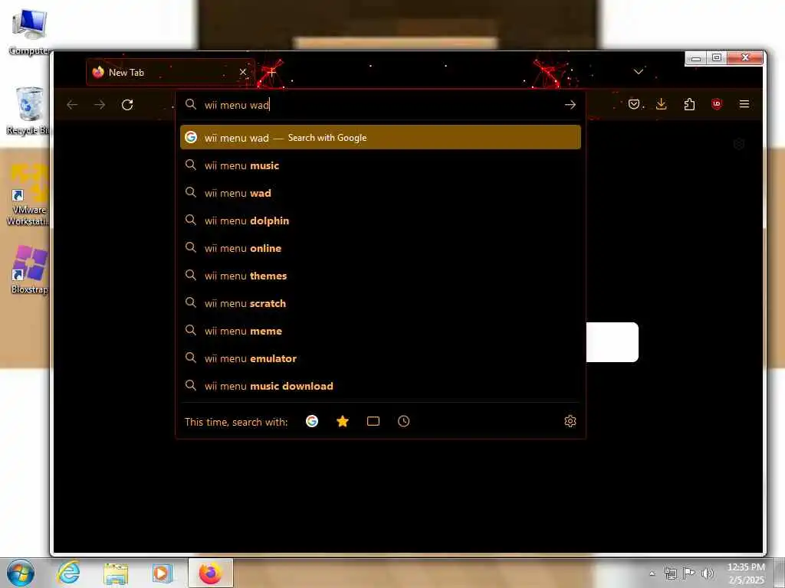Open a new tab with plus button
The width and height of the screenshot is (785, 588).
pyautogui.click(x=271, y=73)
